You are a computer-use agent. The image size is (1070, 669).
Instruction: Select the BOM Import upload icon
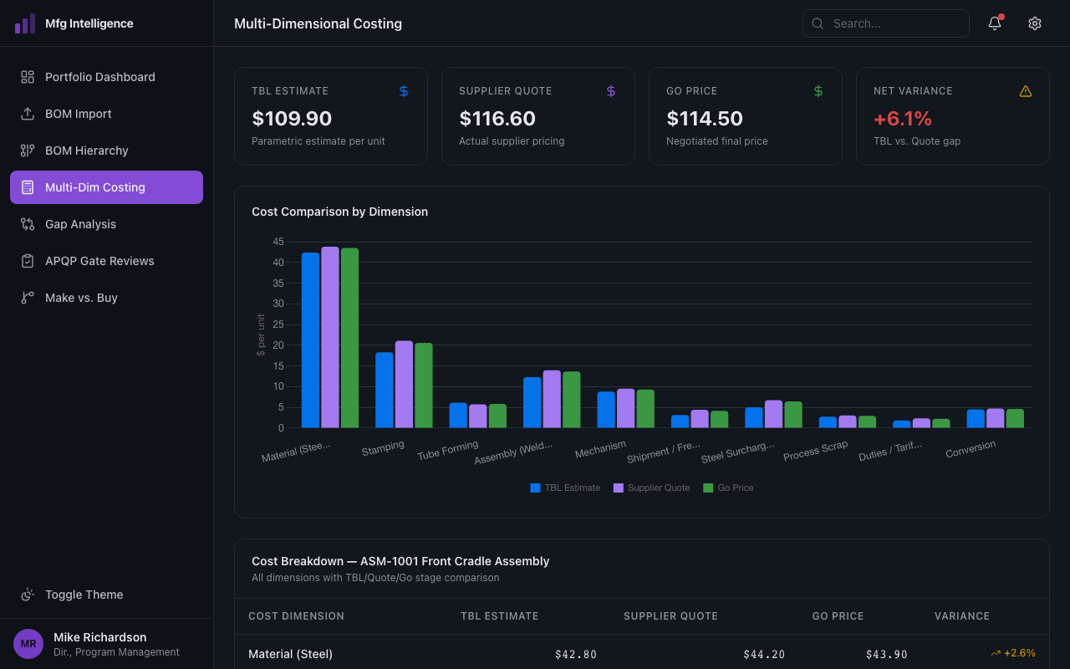pyautogui.click(x=27, y=113)
